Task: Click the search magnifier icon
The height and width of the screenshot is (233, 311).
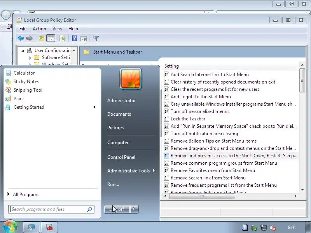Action: click(x=89, y=209)
